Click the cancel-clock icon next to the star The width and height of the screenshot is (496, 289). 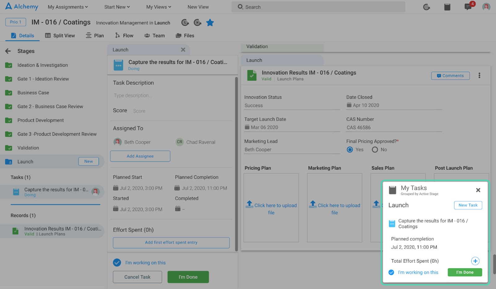coord(197,22)
